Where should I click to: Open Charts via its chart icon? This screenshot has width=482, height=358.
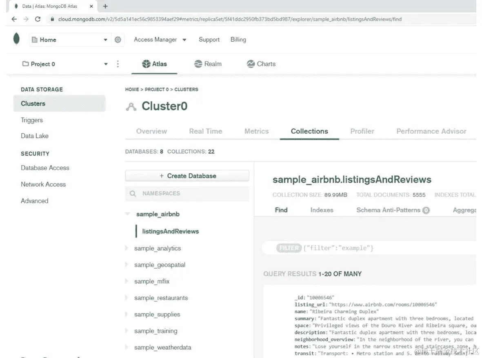click(250, 64)
